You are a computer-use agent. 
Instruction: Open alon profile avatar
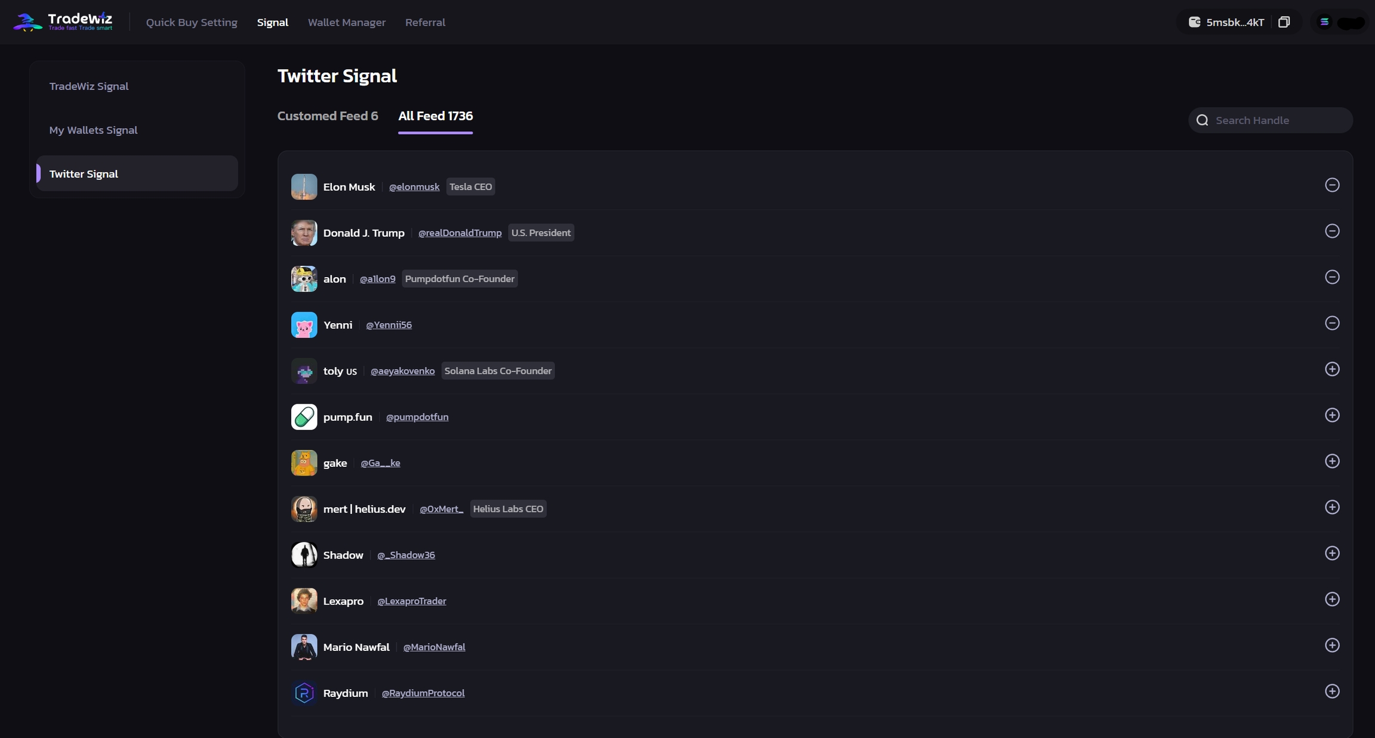(304, 278)
